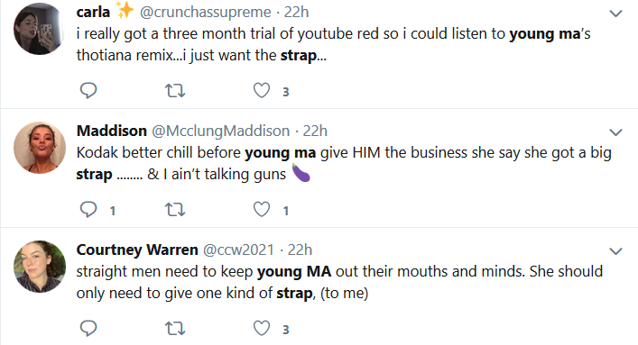The image size is (638, 345).
Task: Open more options chevron on carla's tweet
Action: click(x=615, y=14)
